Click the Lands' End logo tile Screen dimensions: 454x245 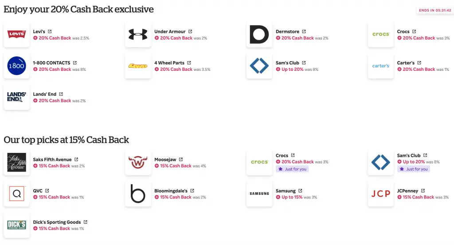[x=16, y=97]
